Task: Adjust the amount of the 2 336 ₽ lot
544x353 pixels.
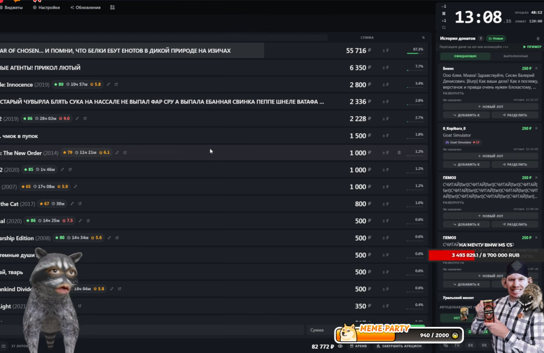Action: (x=385, y=102)
